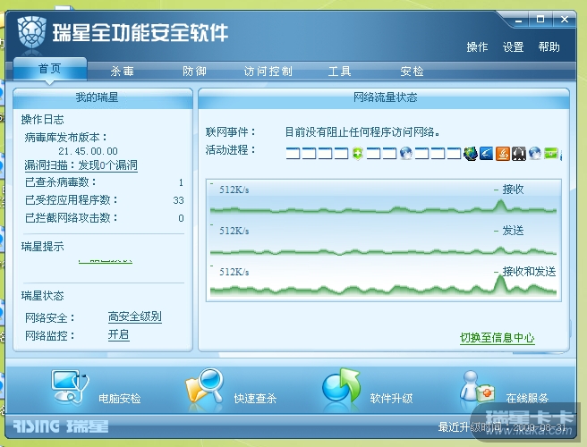Screen dimensions: 587x447
Task: Click the 软件升级 software update globe icon
Action: 340,386
